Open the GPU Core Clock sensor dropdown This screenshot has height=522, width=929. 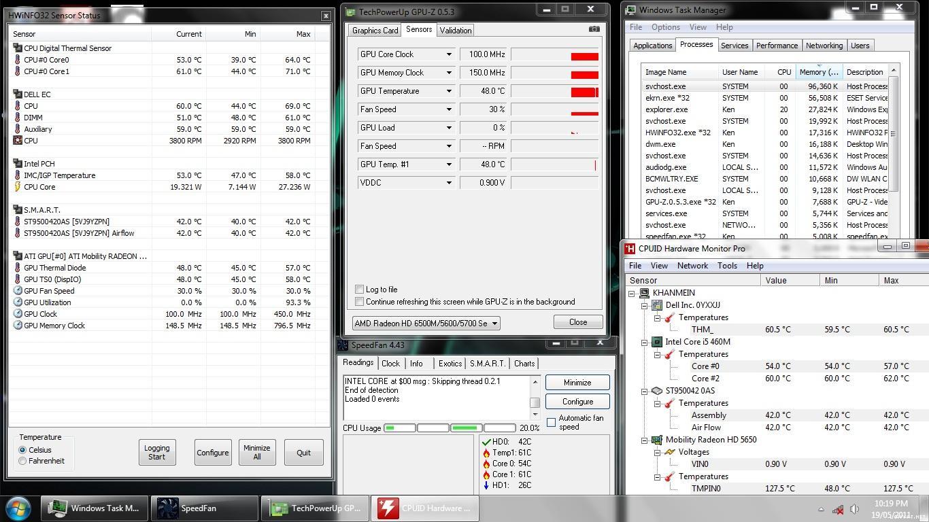point(449,54)
